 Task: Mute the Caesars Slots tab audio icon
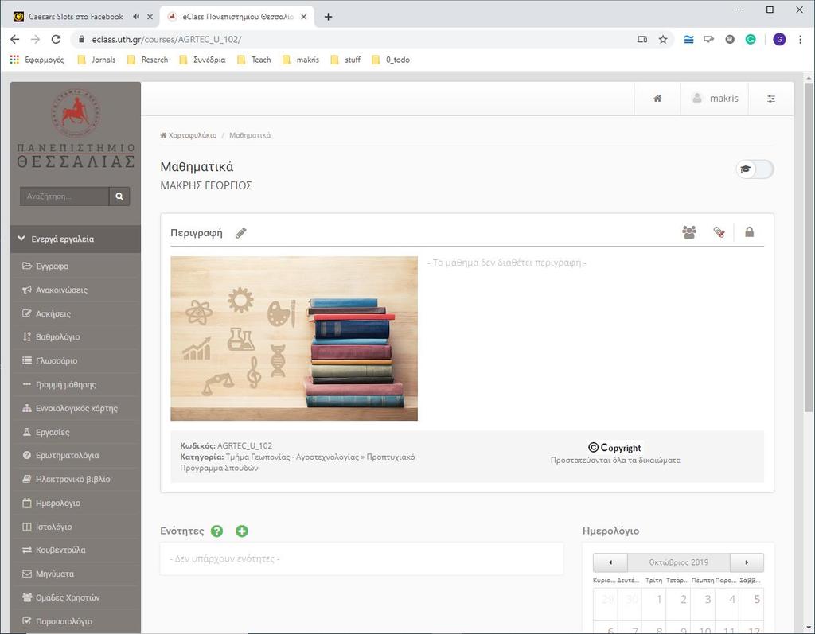coord(136,17)
